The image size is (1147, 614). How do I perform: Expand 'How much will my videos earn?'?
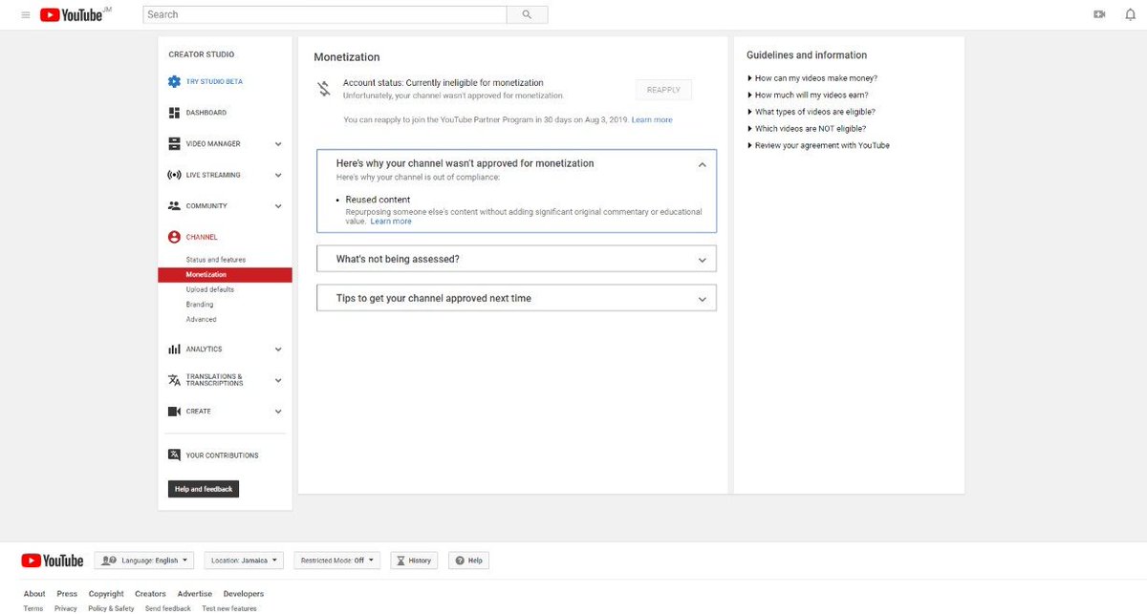click(808, 95)
